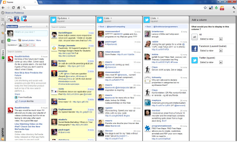Open the Twitter account tab icon

point(24,18)
